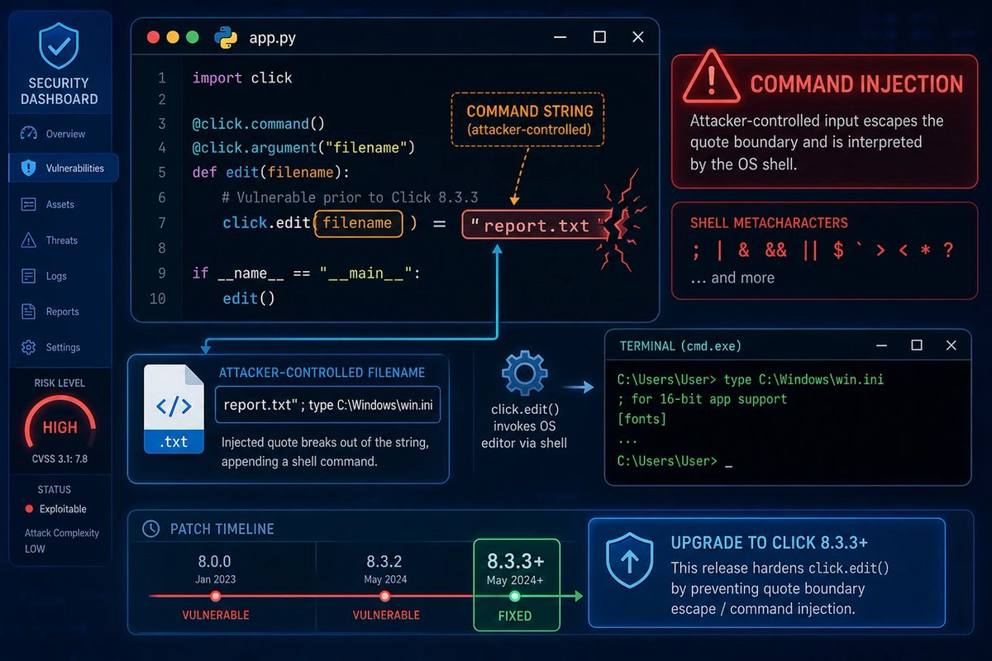Click the COMMAND STRING attacker-controlled label box
Viewport: 992px width, 661px height.
pyautogui.click(x=529, y=119)
